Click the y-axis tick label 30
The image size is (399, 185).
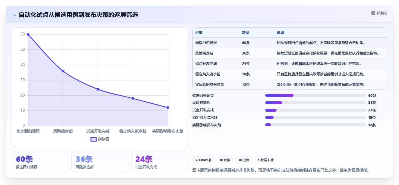(x=23, y=80)
